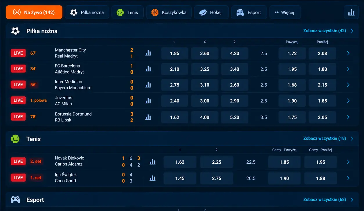Open statistics icon for Borussia Dortmund match
This screenshot has width=364, height=211.
point(148,117)
